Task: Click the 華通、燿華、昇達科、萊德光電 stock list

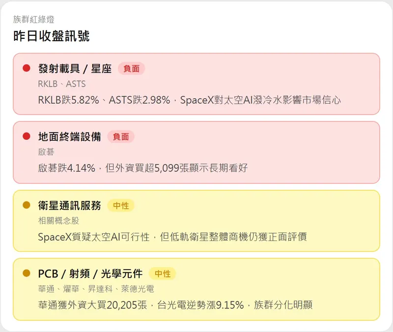Action: [96, 289]
